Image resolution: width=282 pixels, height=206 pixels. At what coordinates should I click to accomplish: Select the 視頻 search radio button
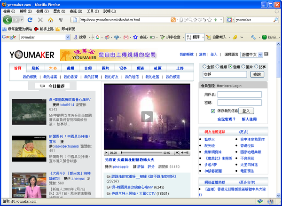point(218,66)
